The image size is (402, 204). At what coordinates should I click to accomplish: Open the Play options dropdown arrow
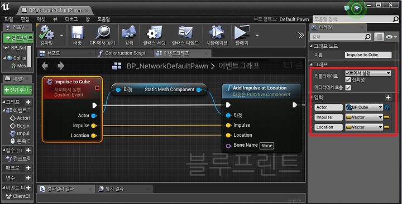click(257, 36)
